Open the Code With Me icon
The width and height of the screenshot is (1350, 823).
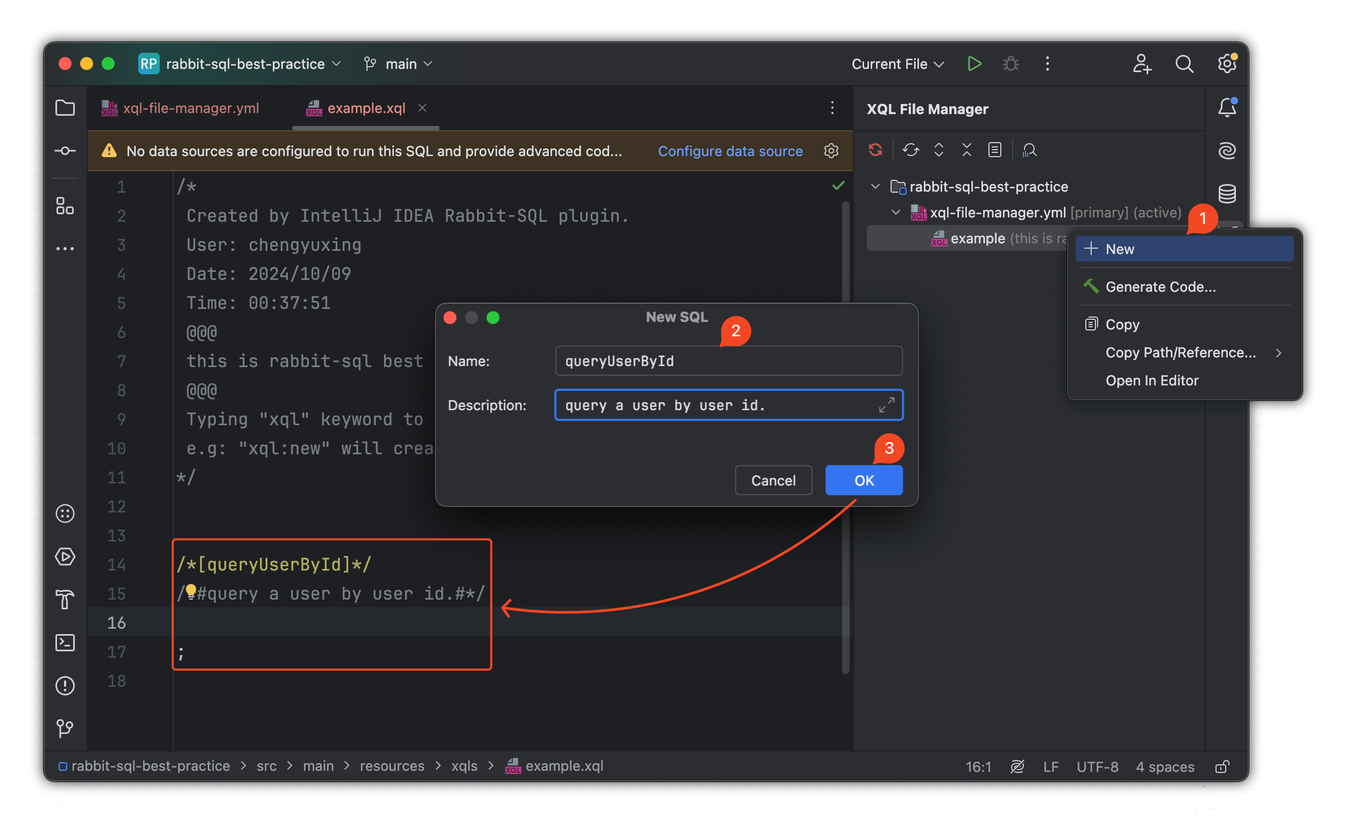(x=1142, y=64)
